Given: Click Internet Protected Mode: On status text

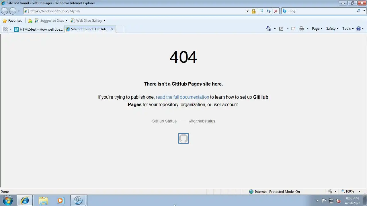Looking at the screenshot, I should tap(277, 192).
